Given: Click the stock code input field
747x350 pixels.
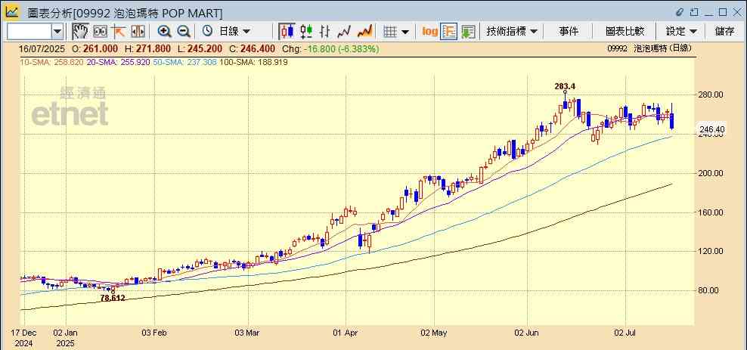Looking at the screenshot, I should point(29,32).
